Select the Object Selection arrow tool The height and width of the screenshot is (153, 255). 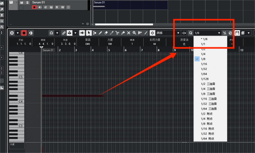tap(89, 33)
